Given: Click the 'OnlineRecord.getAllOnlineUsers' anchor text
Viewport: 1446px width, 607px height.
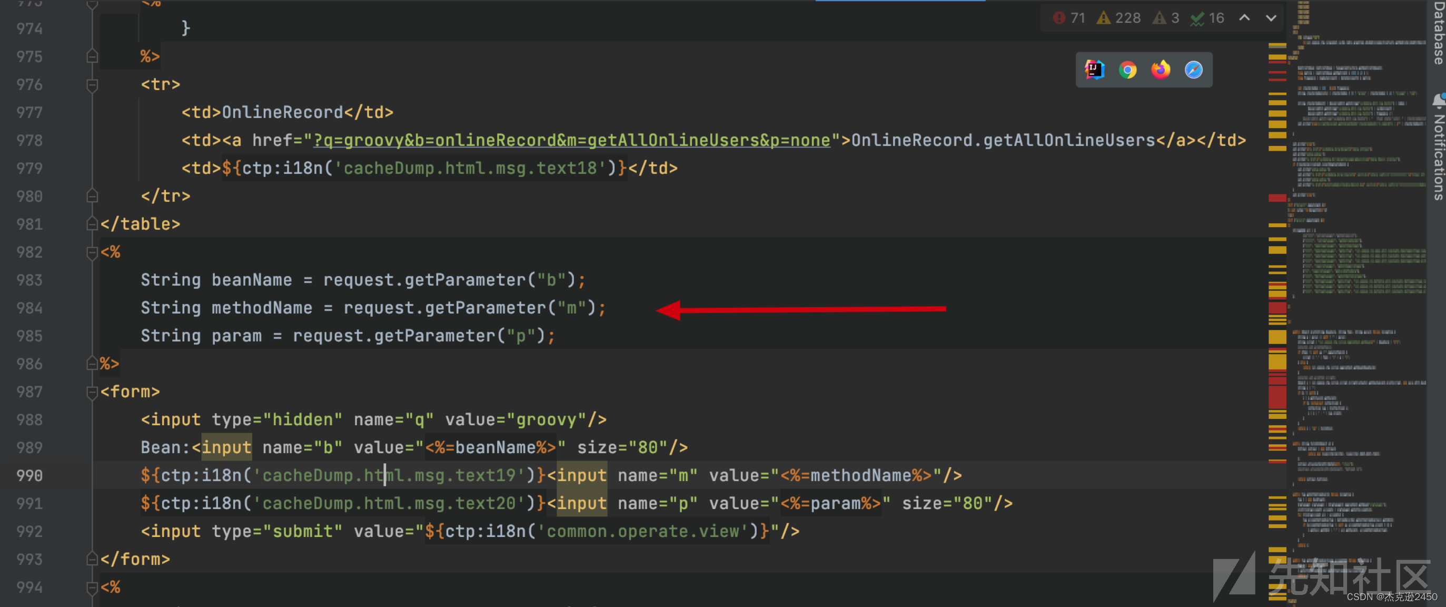Looking at the screenshot, I should tap(1003, 140).
